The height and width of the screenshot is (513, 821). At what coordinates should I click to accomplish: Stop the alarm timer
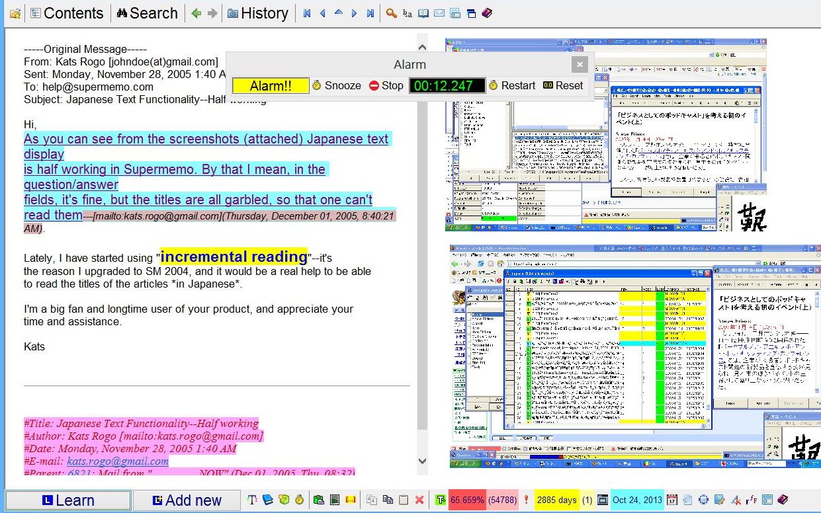[x=386, y=85]
